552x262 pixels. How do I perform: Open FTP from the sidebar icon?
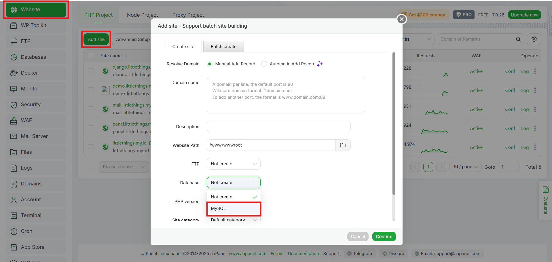[14, 41]
